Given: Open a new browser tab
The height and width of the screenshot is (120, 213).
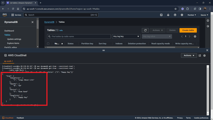Looking at the screenshot, I should (x=40, y=3).
